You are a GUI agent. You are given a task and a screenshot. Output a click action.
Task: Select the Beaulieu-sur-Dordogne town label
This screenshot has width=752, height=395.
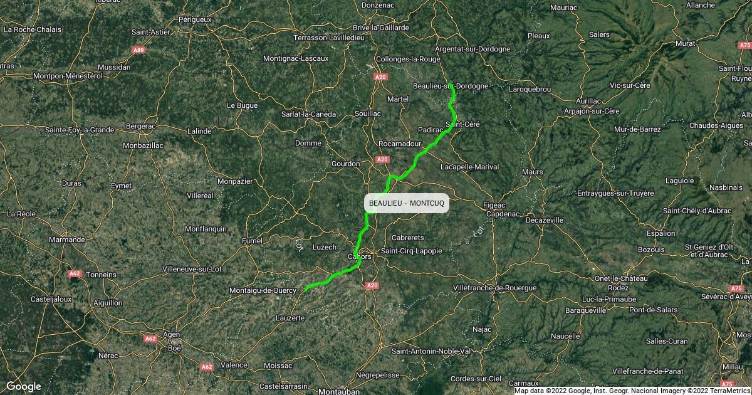click(451, 86)
